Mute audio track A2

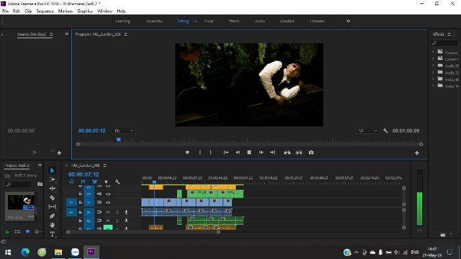pos(108,220)
